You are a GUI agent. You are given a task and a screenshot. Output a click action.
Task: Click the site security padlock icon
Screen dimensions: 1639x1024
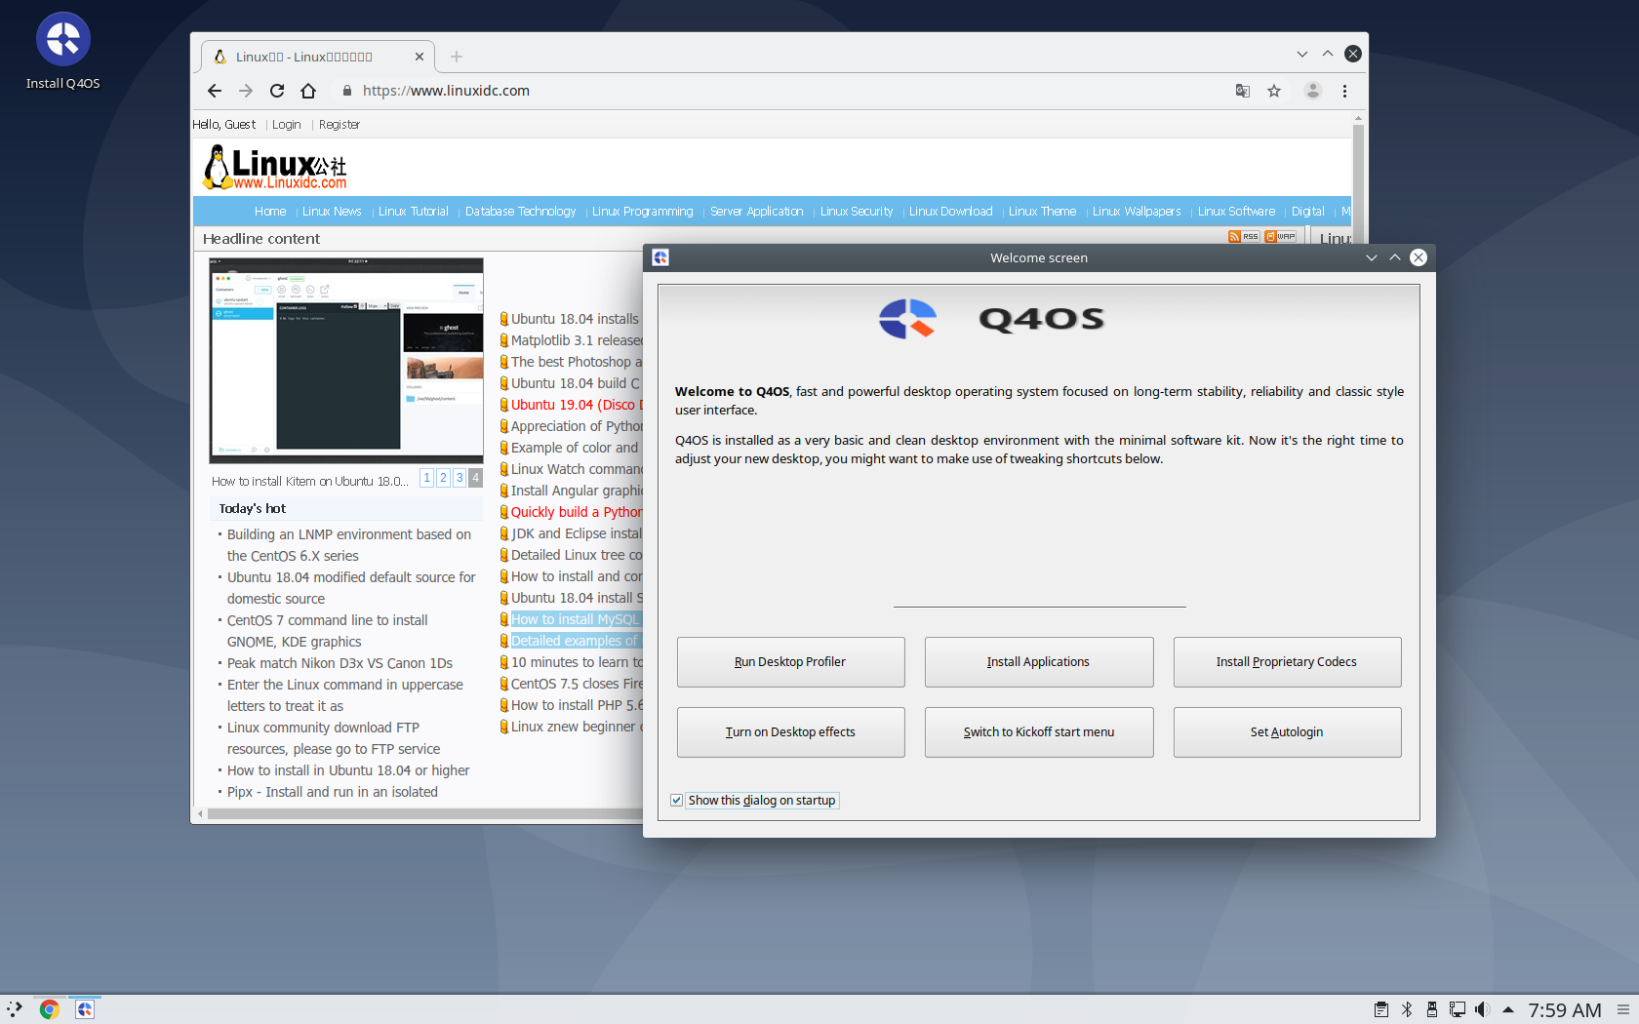[346, 91]
